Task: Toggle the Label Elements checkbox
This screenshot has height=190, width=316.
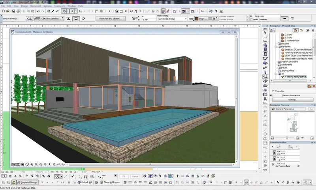Action: [x=251, y=19]
